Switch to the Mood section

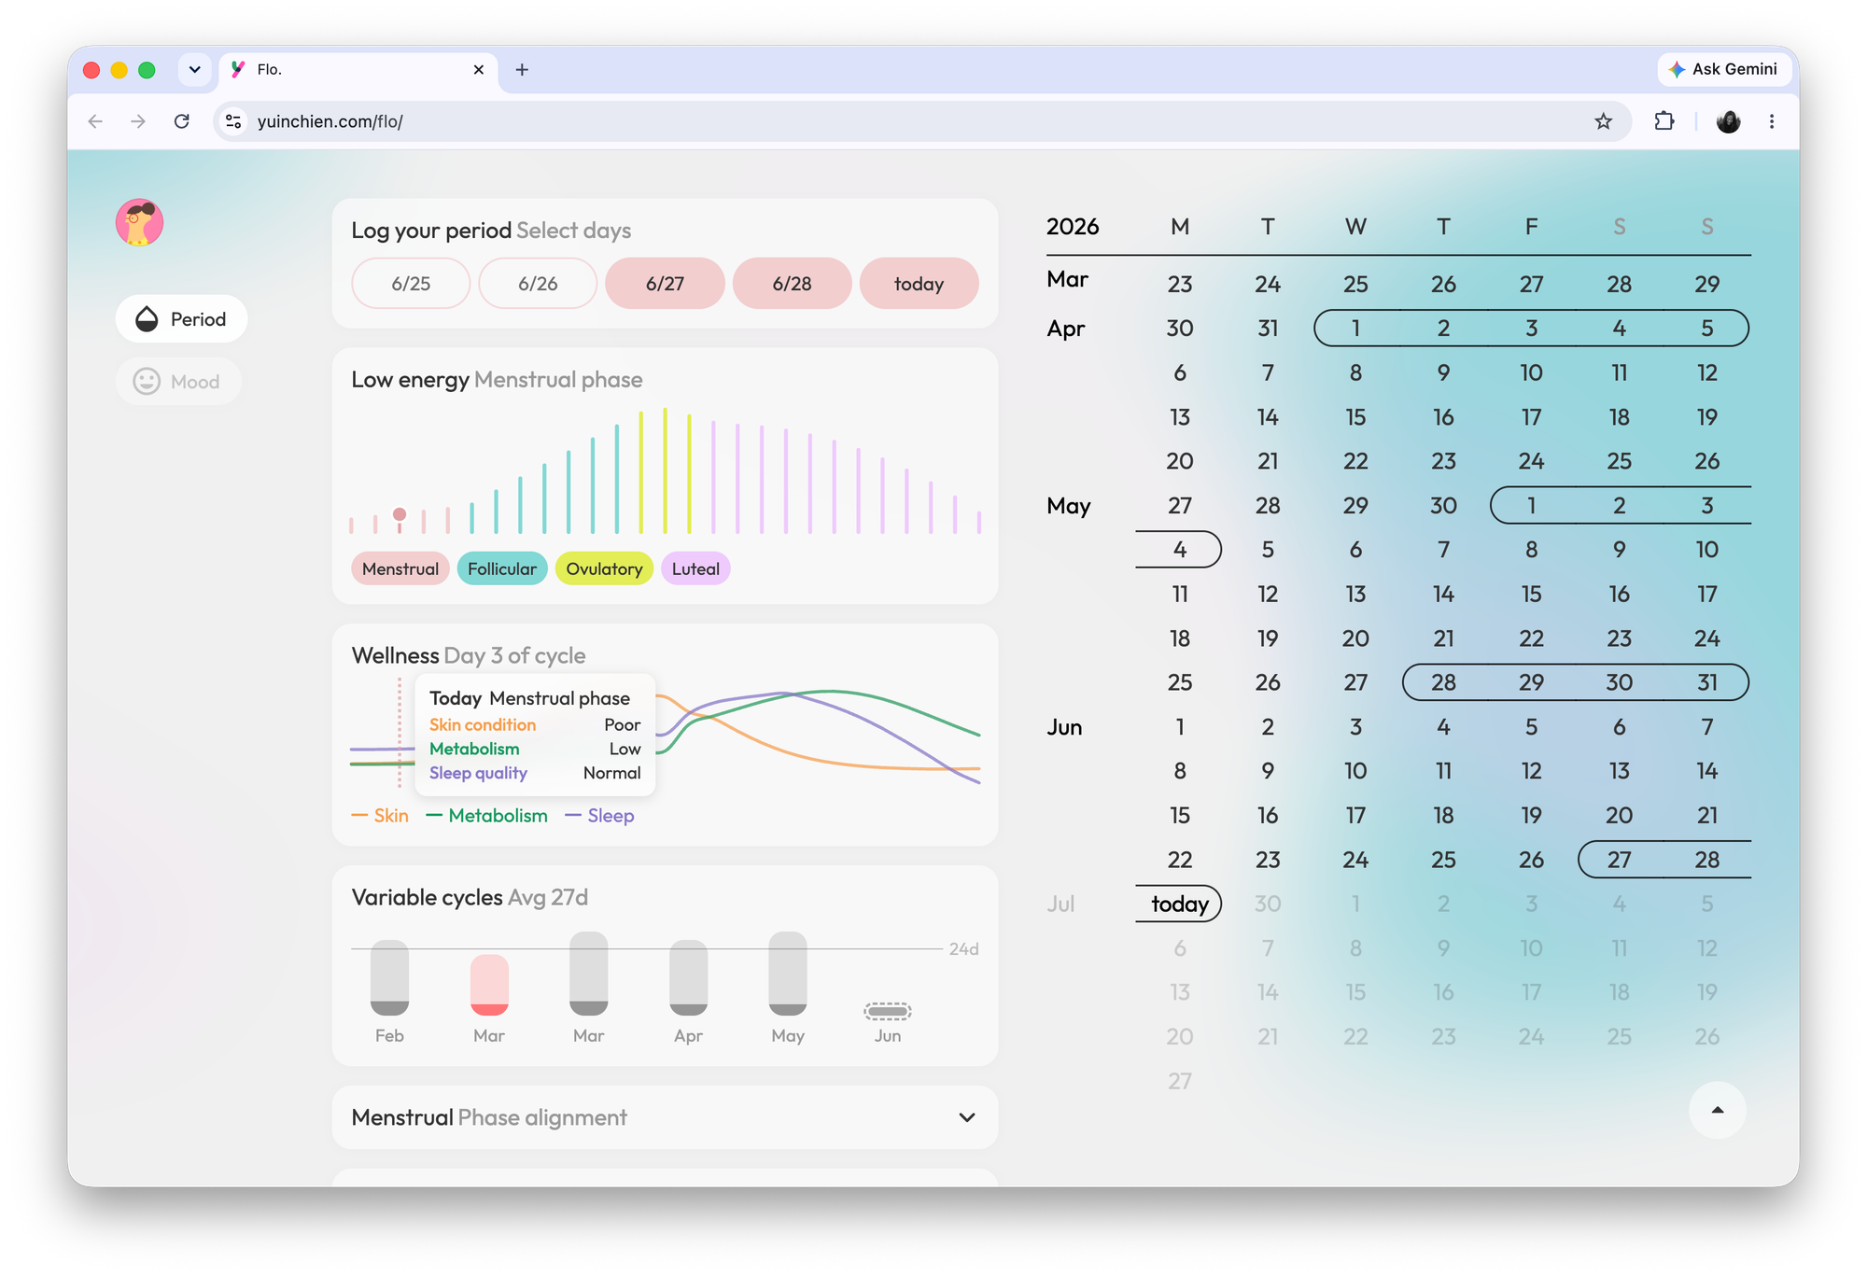point(178,382)
